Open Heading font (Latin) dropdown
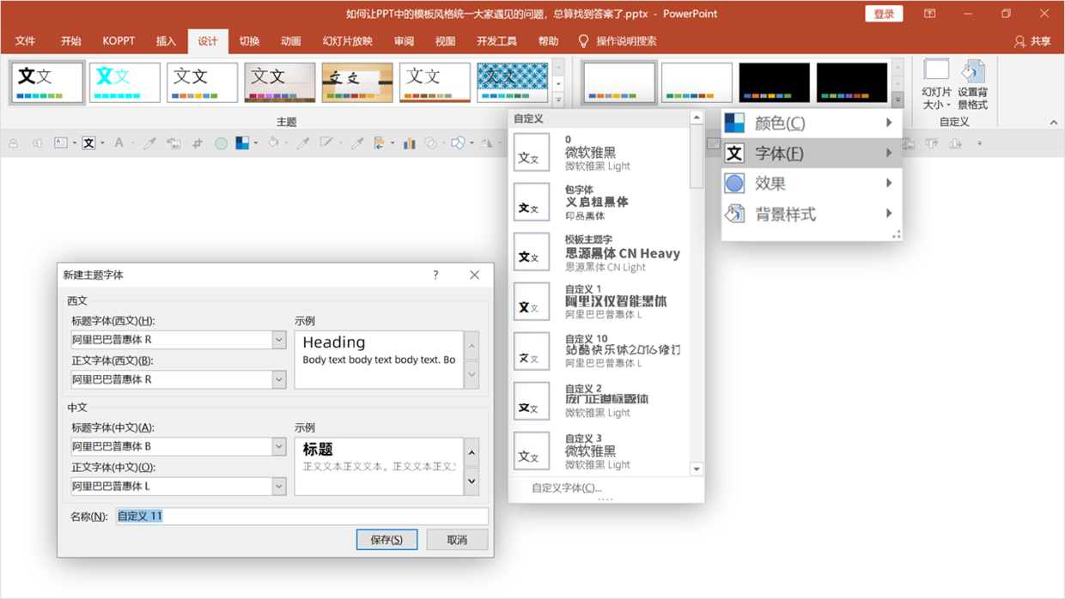The height and width of the screenshot is (599, 1065). click(x=279, y=340)
